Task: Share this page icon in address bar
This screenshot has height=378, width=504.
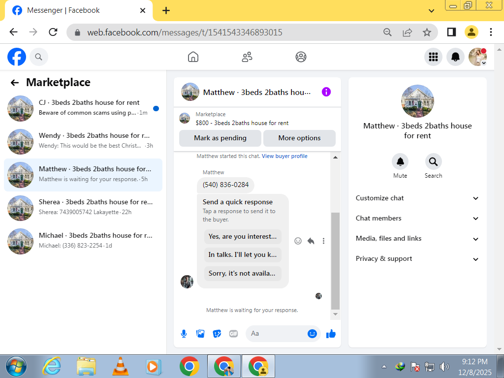Action: click(407, 32)
